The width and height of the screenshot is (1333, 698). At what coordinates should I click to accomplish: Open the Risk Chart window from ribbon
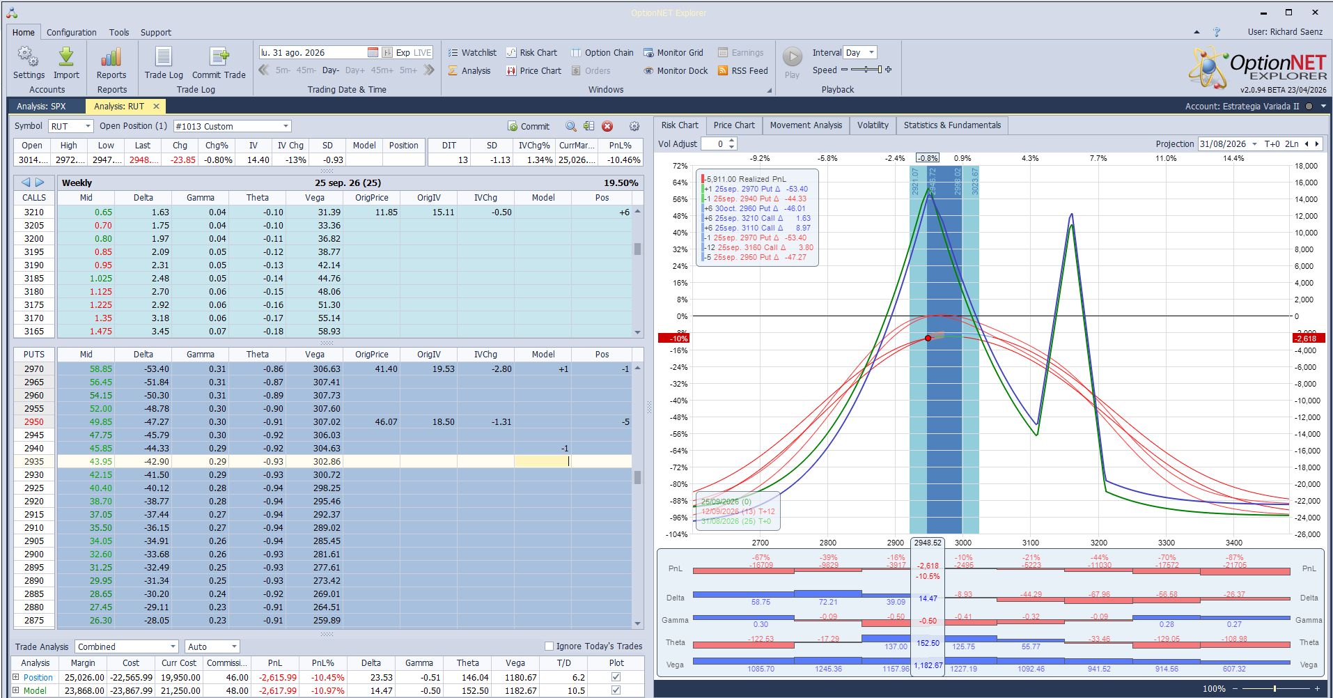coord(531,52)
